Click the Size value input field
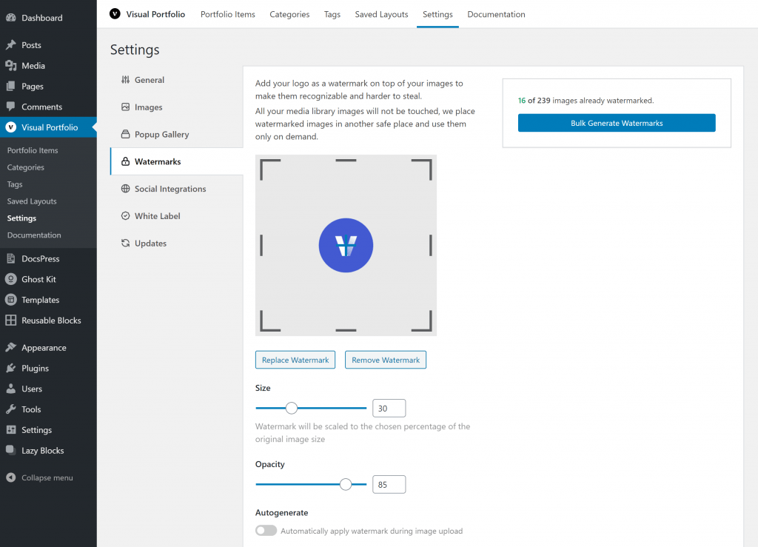758x547 pixels. pyautogui.click(x=389, y=408)
